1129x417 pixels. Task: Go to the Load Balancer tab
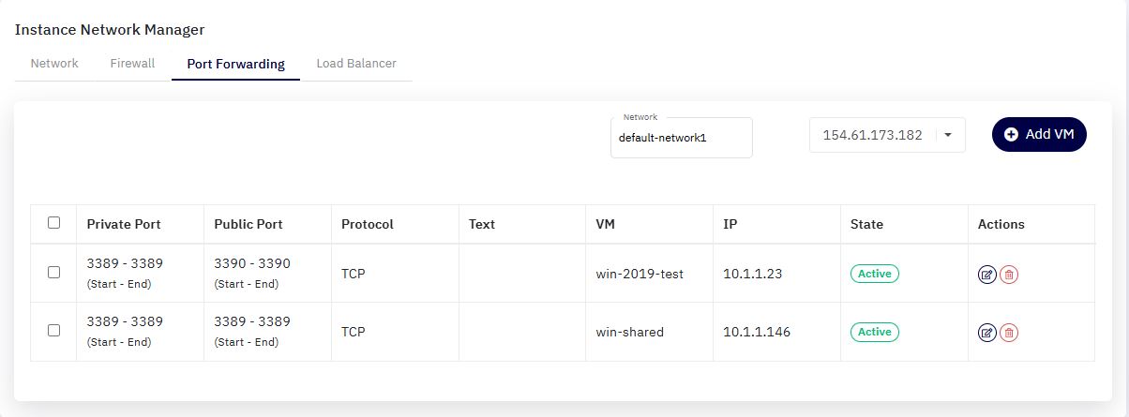click(x=356, y=64)
